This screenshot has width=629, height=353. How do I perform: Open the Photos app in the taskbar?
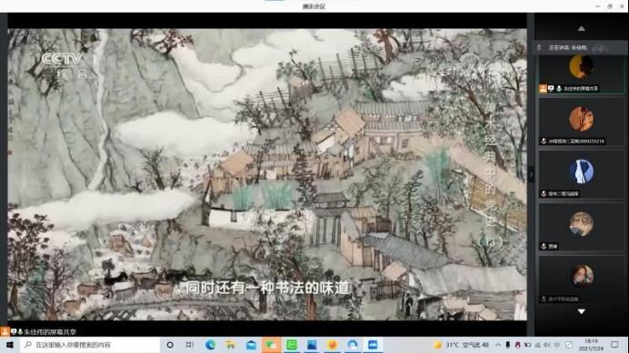click(312, 345)
